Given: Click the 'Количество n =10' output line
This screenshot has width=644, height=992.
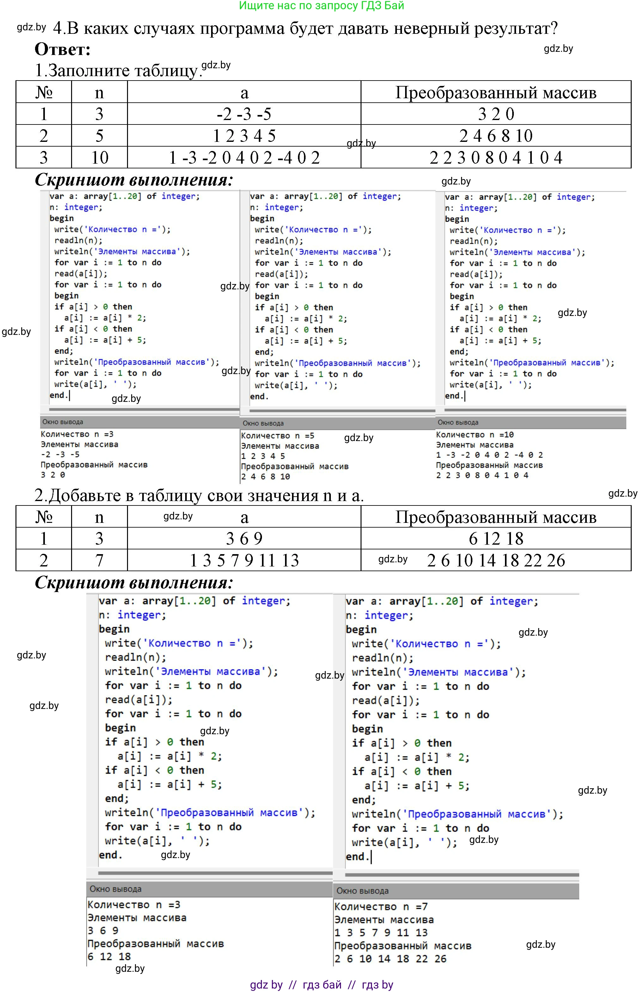Looking at the screenshot, I should tap(474, 435).
